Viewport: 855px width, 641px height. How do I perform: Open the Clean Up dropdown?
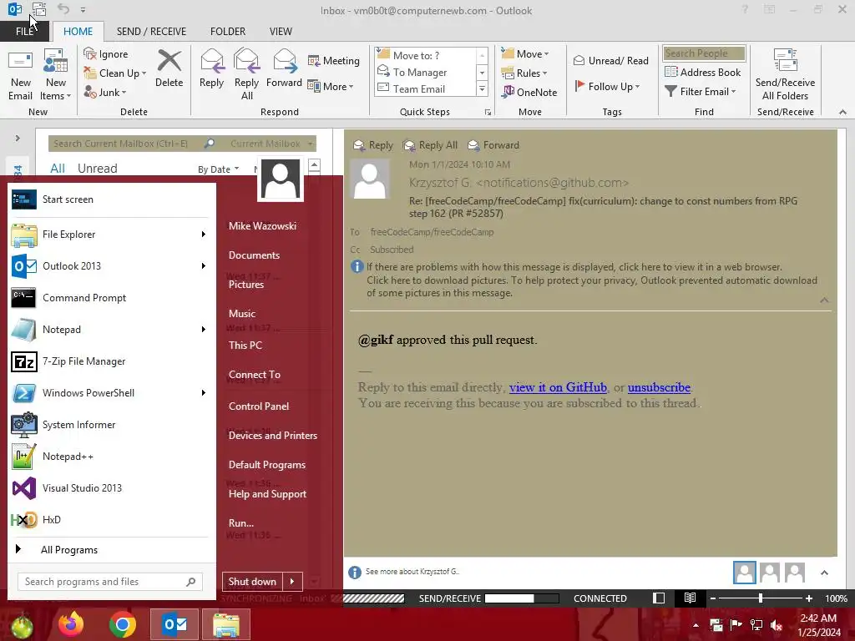[x=115, y=73]
